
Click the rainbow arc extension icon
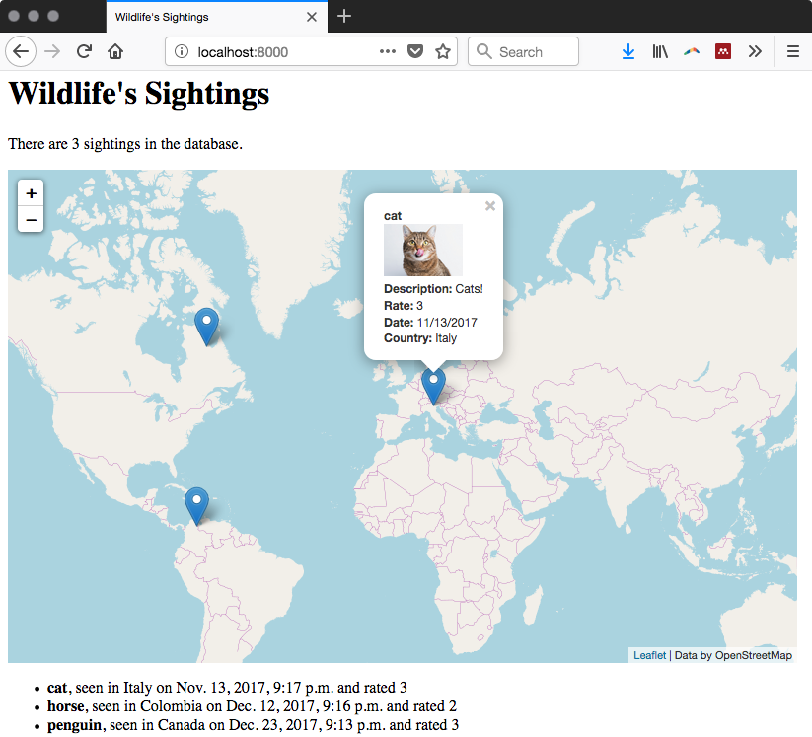692,51
